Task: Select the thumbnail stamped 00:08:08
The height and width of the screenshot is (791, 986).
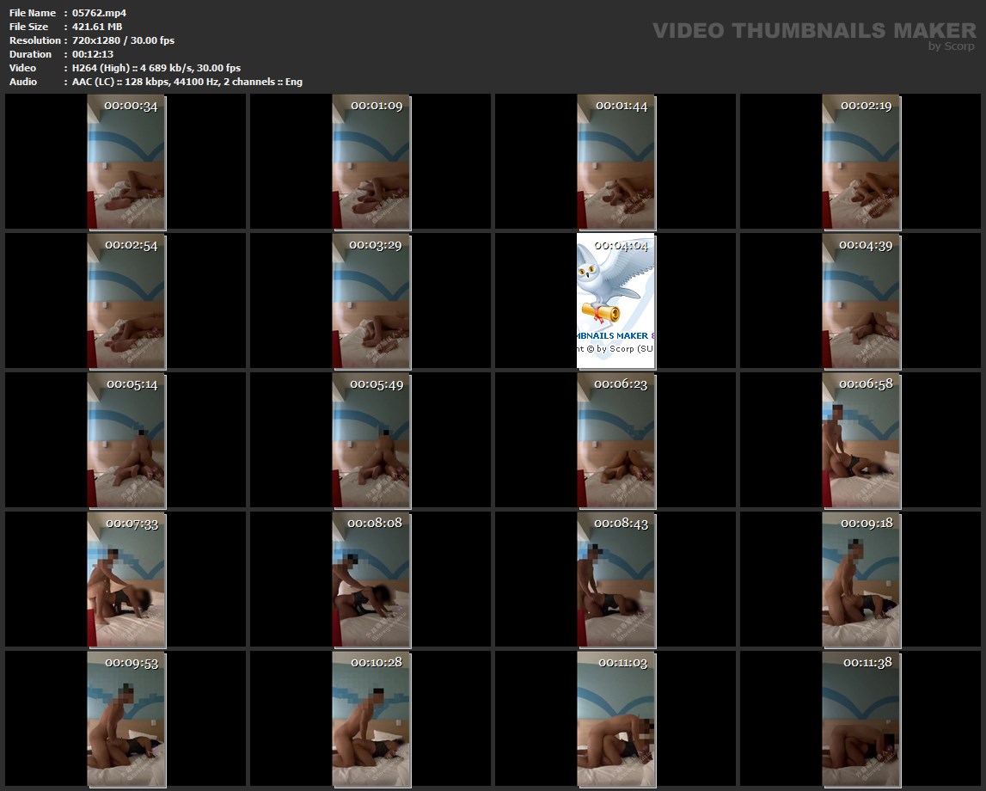Action: click(x=371, y=579)
